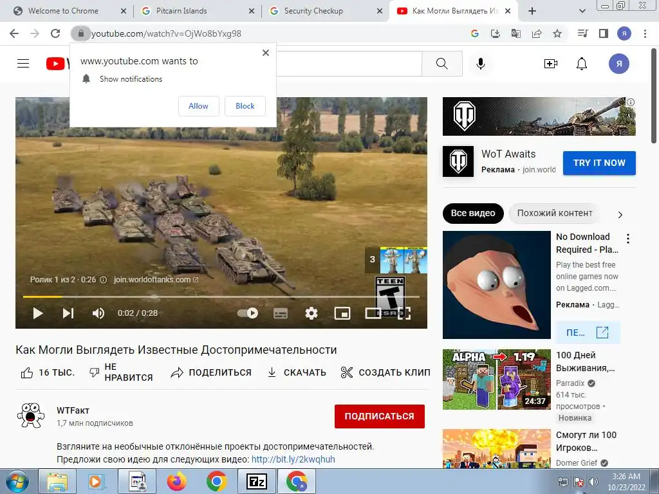
Task: Open options menu for No Download Required ad
Action: click(628, 239)
